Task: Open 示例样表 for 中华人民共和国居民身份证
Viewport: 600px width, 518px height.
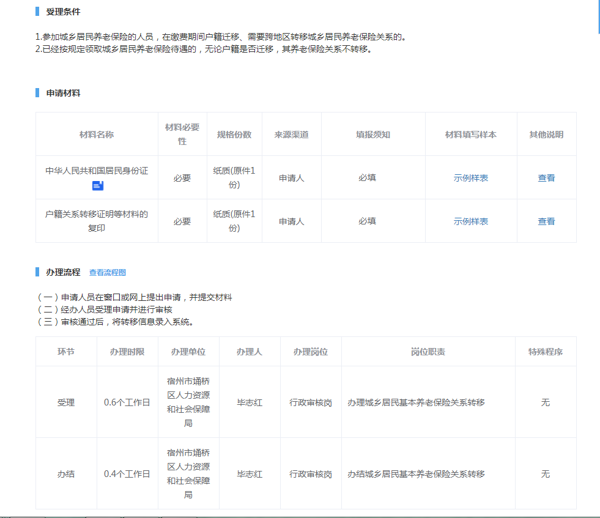Action: point(470,178)
